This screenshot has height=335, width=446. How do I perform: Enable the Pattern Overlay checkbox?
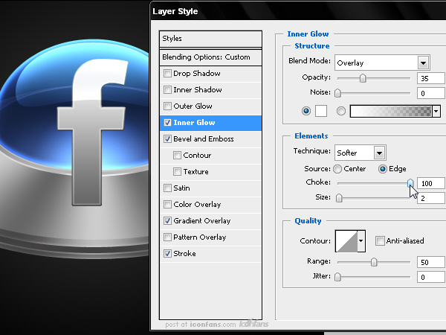(x=167, y=237)
